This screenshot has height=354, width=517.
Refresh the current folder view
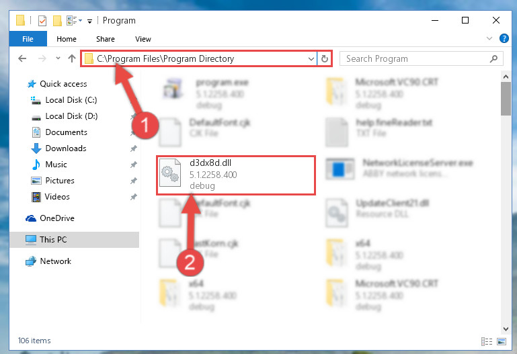click(325, 58)
